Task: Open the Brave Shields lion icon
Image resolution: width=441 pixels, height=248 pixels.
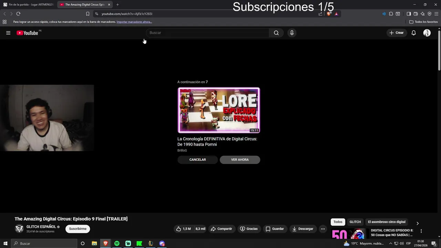Action: click(x=329, y=14)
